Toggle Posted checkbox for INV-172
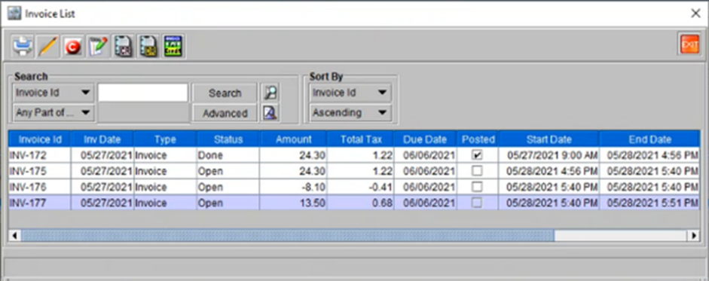The height and width of the screenshot is (281, 709). click(477, 155)
